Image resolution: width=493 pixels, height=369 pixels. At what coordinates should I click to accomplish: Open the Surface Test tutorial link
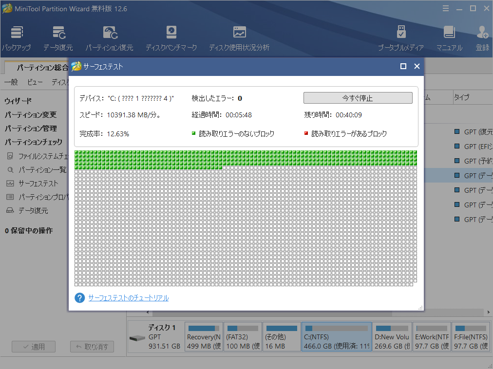pos(128,297)
